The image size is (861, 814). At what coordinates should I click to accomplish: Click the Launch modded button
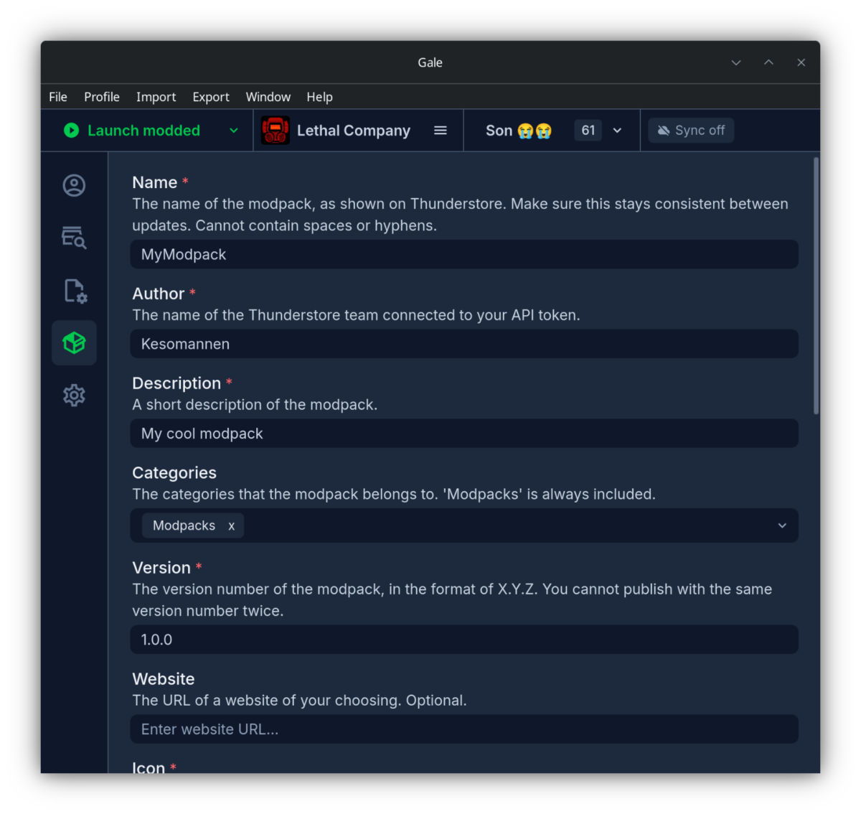pyautogui.click(x=132, y=131)
